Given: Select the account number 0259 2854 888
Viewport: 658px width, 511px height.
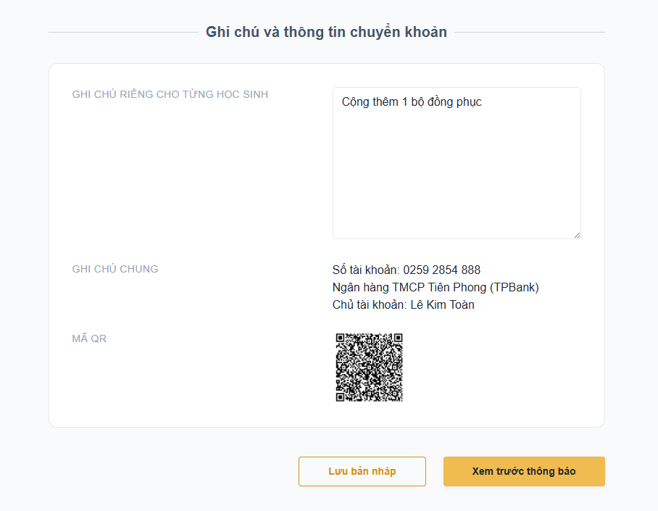Looking at the screenshot, I should click(442, 270).
